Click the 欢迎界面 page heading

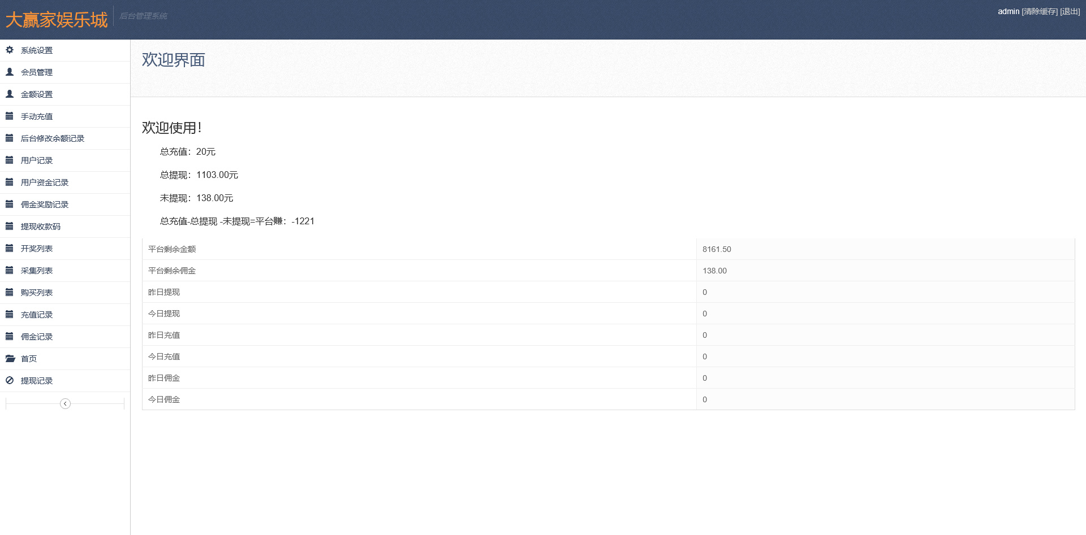(174, 60)
